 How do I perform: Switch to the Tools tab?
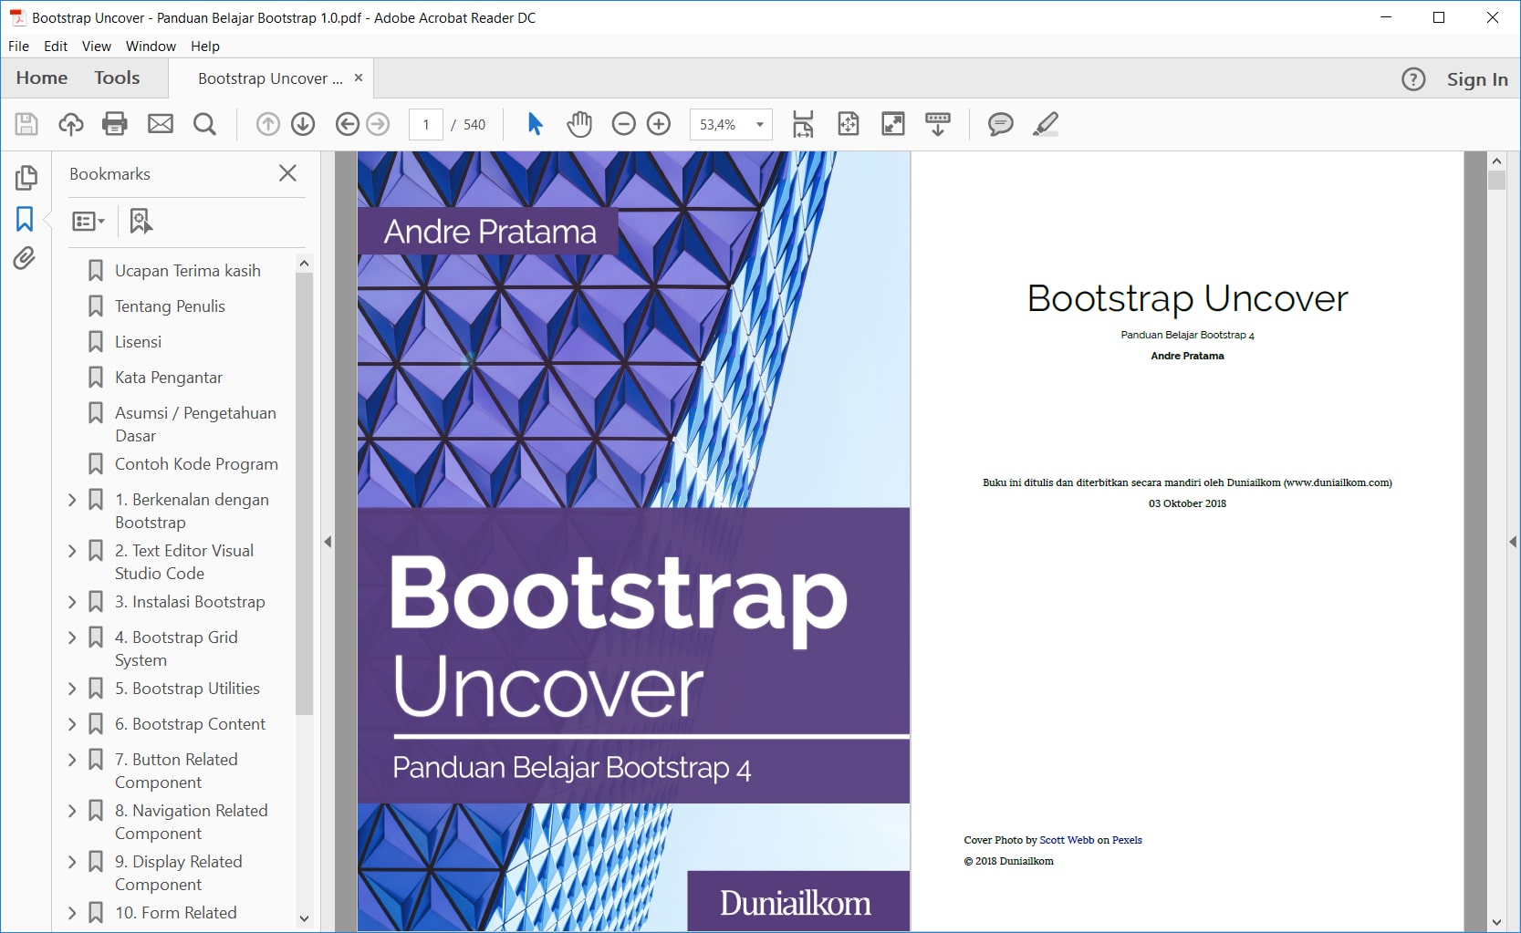(x=117, y=78)
